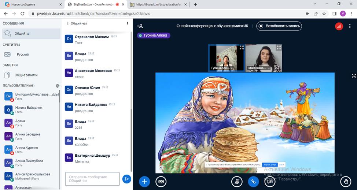Image resolution: width=357 pixels, height=190 pixels.
Task: Switch to Новое сообщение browser tab
Action: [x=34, y=4]
